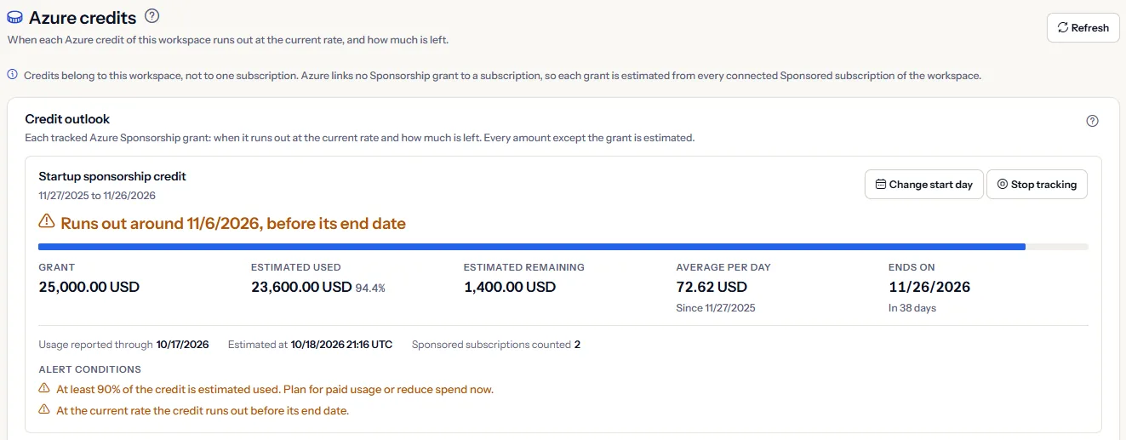Click ENDS ON column label
Image resolution: width=1126 pixels, height=440 pixels.
[912, 267]
